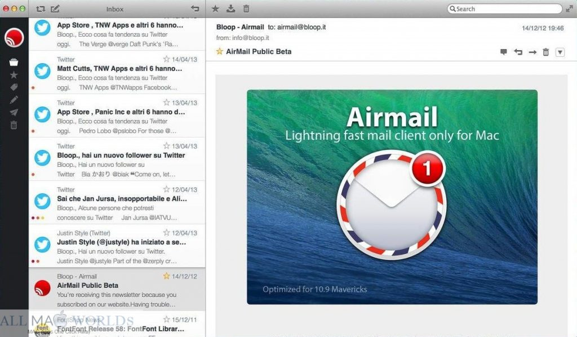Toggle the star on the Sai che Jan Jursa message
The image size is (577, 337).
(166, 189)
